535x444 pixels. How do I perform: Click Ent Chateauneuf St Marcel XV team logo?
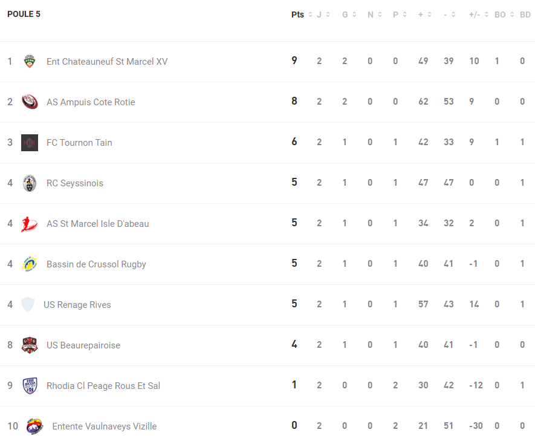[x=30, y=61]
